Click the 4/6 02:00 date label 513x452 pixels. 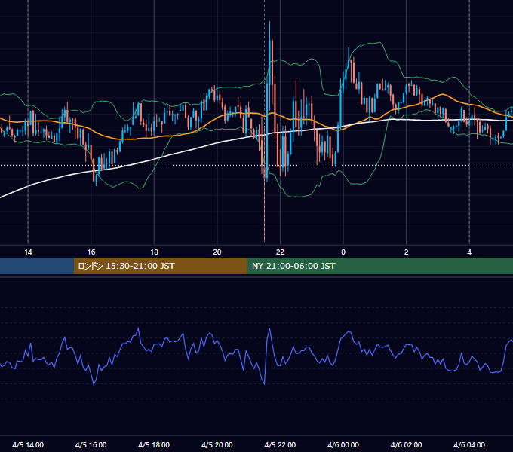[407, 444]
